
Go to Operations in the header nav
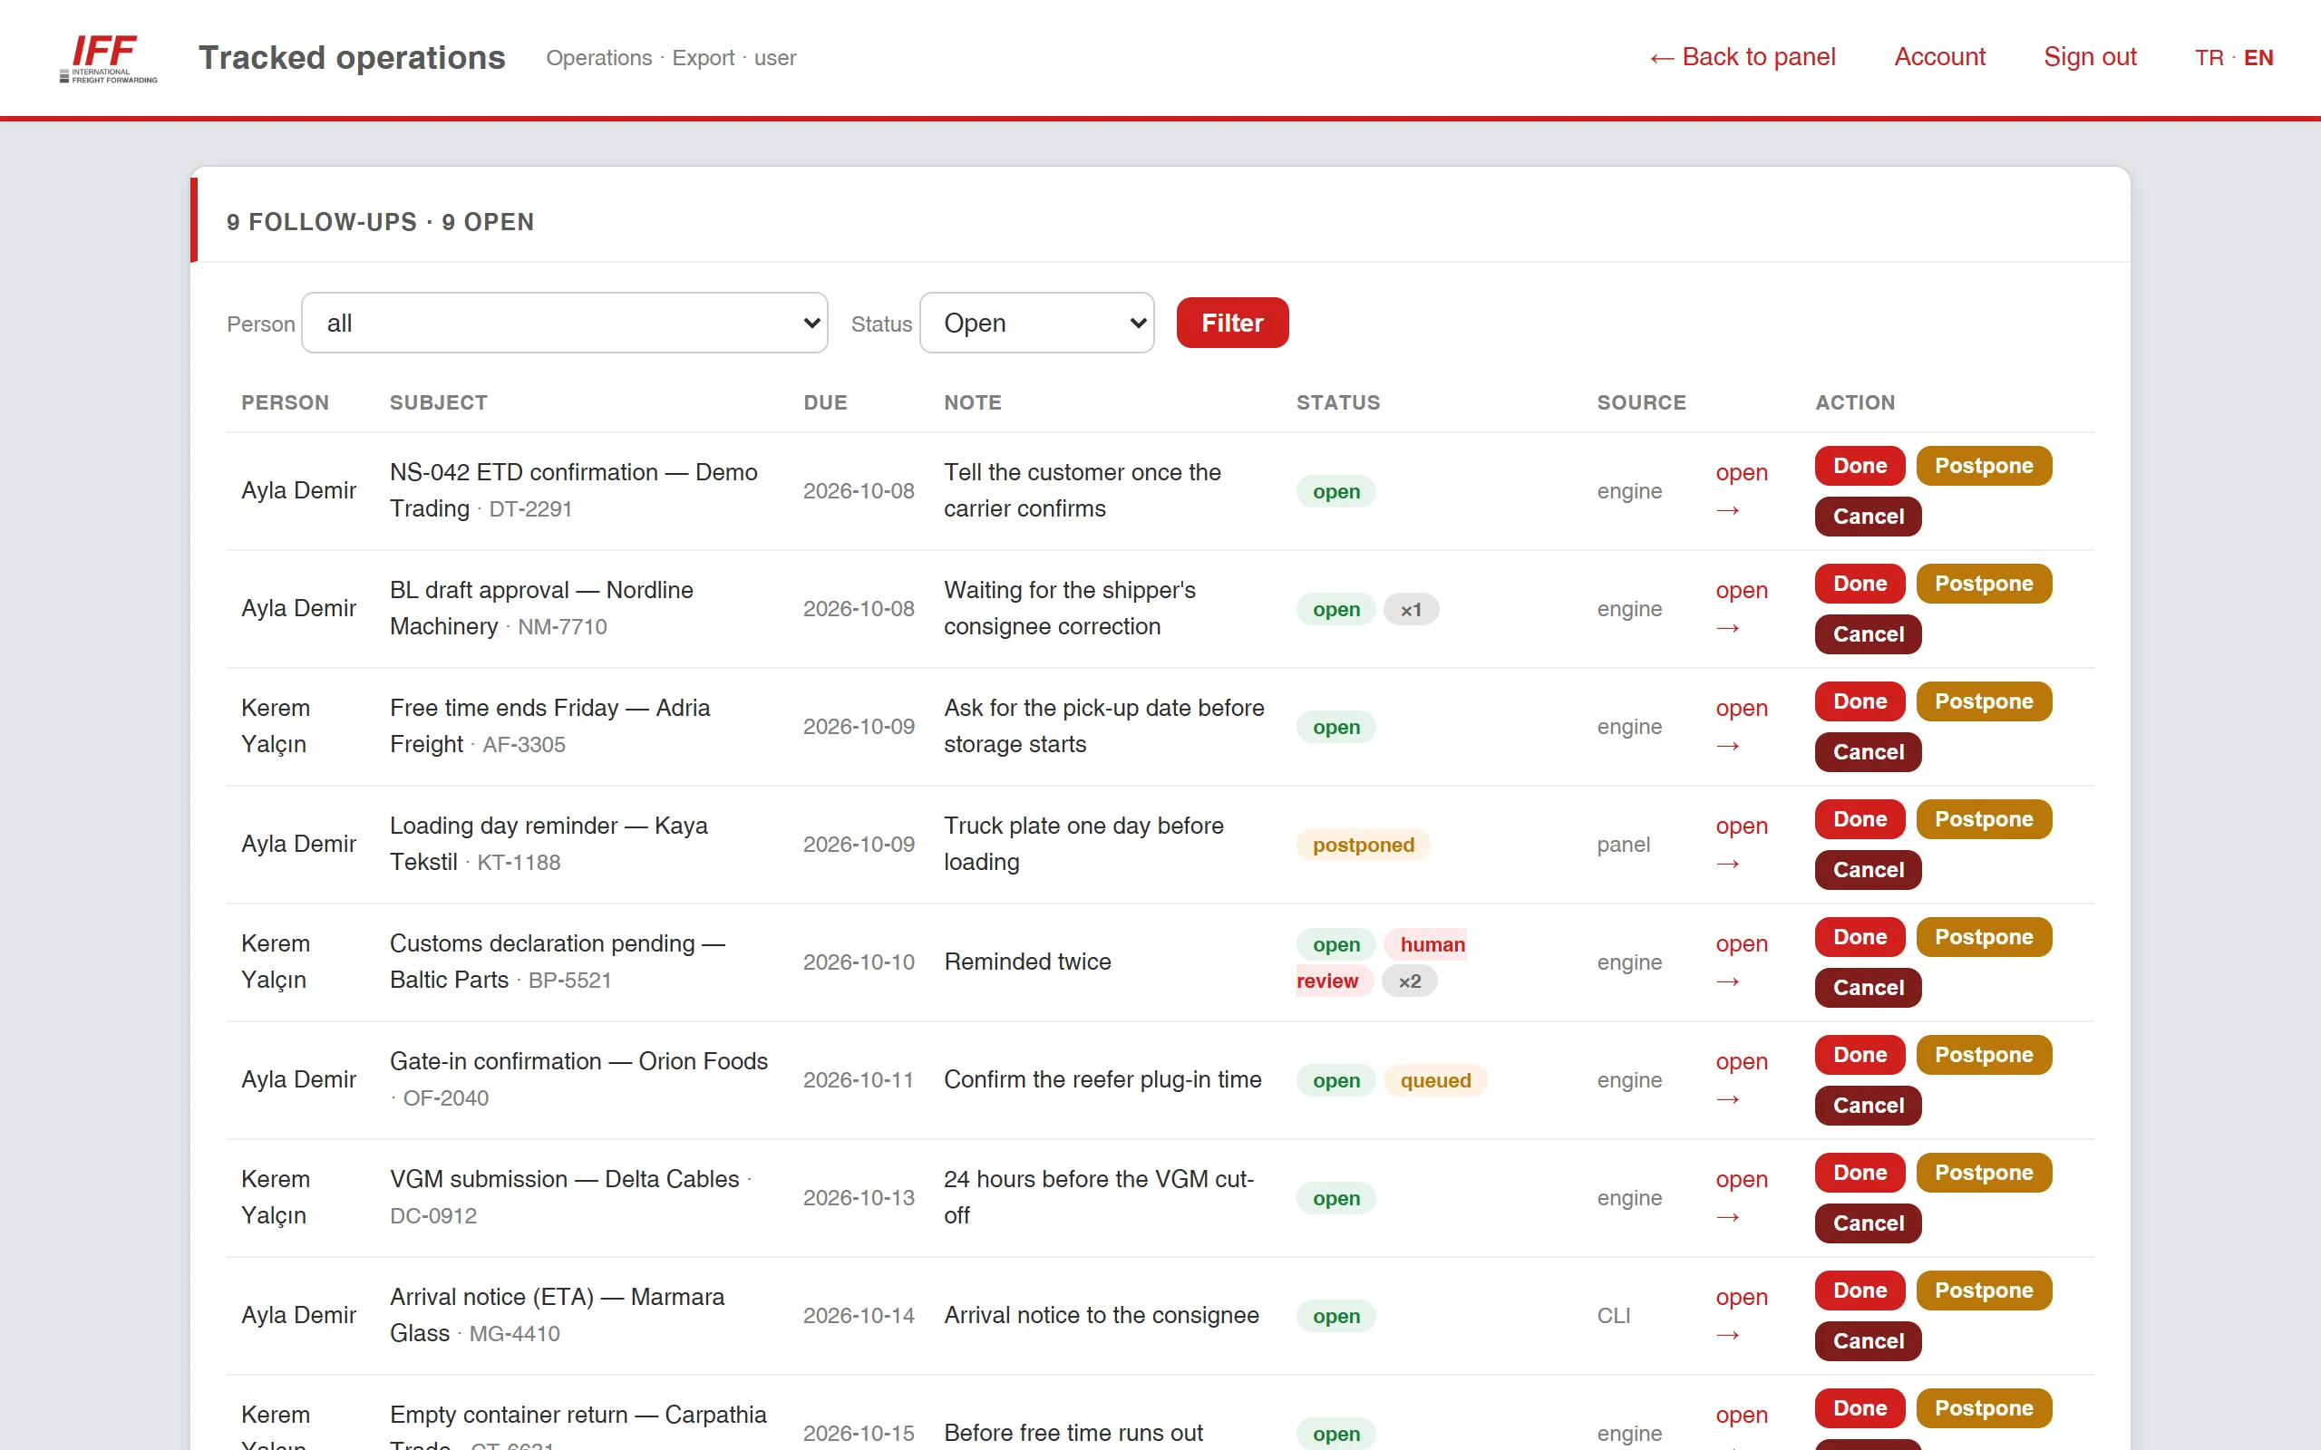(598, 57)
